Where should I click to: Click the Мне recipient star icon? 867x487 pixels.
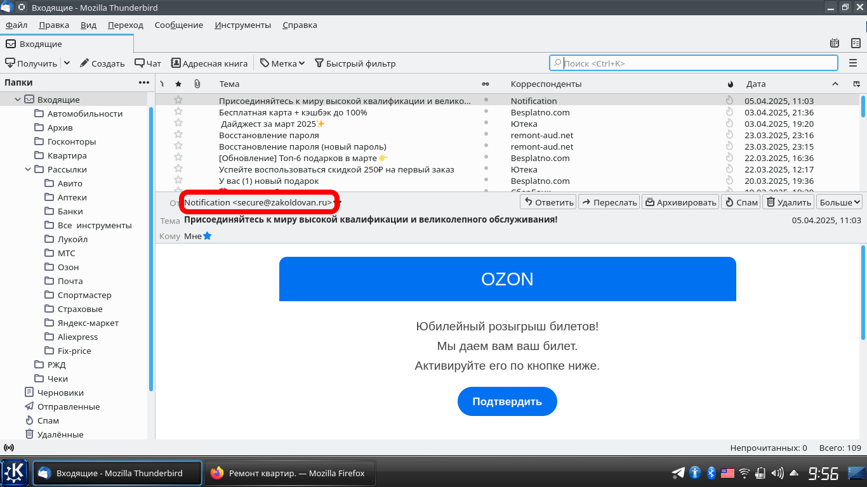(x=207, y=236)
